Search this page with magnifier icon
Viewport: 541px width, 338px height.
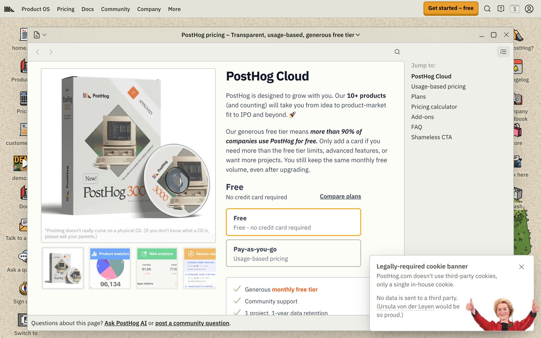(397, 52)
